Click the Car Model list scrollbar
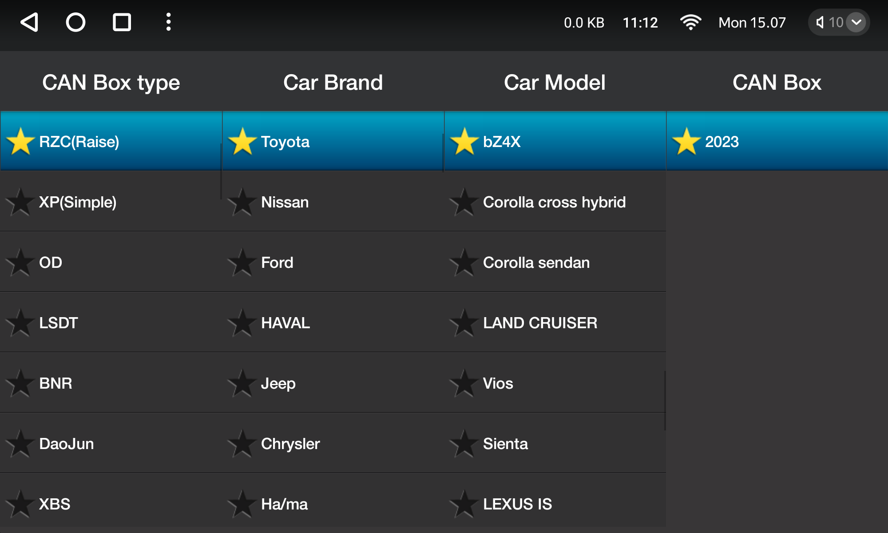The image size is (888, 533). tap(665, 401)
